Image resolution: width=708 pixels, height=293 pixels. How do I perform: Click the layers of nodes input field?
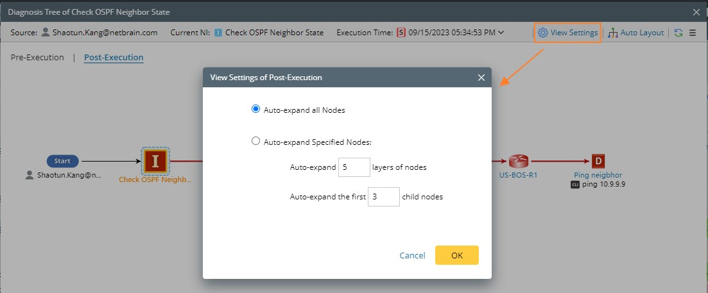tap(354, 167)
